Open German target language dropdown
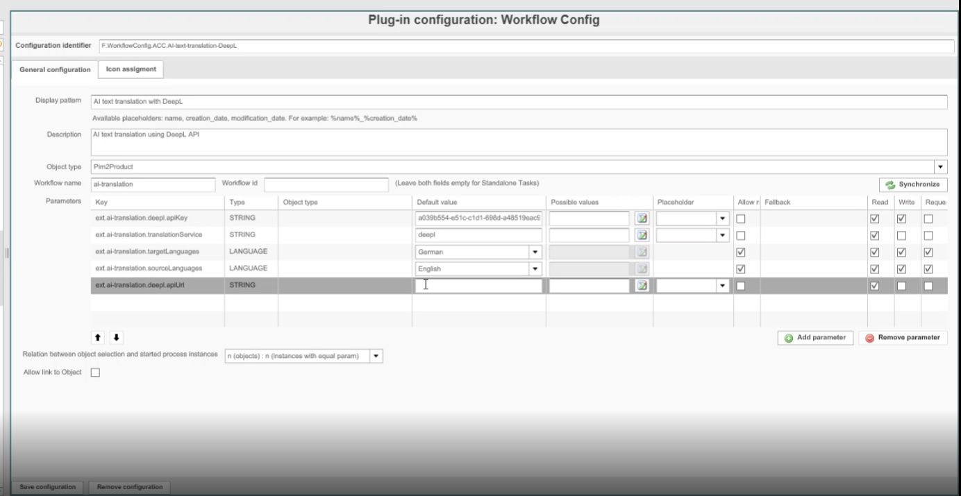Image resolution: width=961 pixels, height=496 pixels. point(535,252)
